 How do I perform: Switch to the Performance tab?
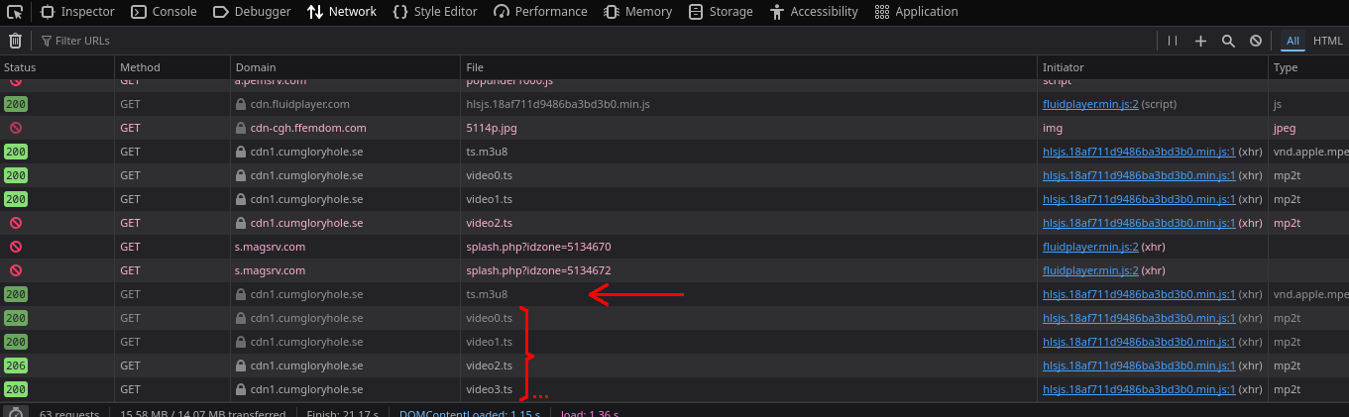pyautogui.click(x=540, y=12)
